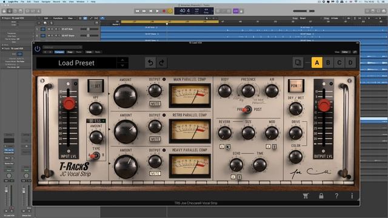Viewport: 388px width, 218px height.
Task: Click the purple count-in button in control bar
Action: (x=236, y=11)
